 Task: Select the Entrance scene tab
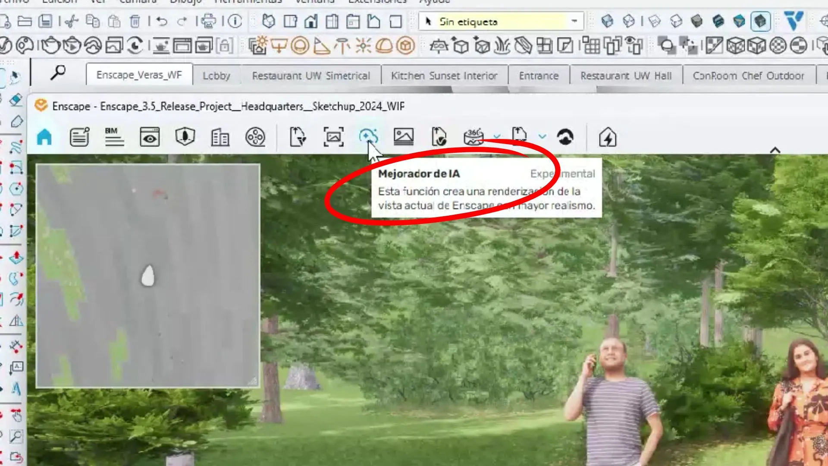coord(539,76)
